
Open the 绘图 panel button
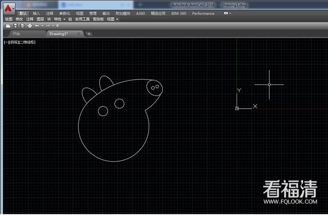(9, 19)
